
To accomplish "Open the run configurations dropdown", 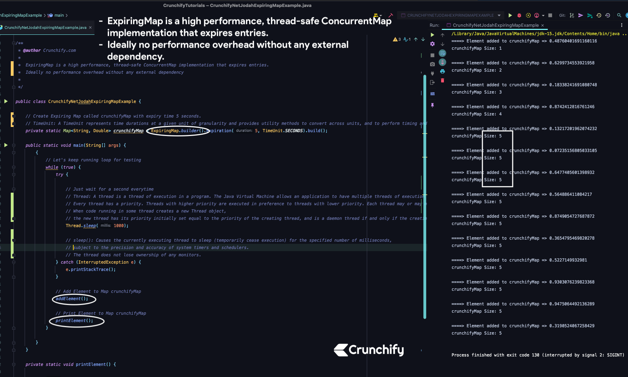I will (x=499, y=15).
